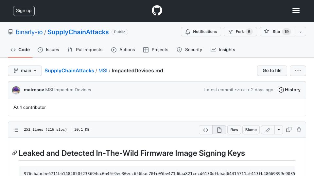
Task: Click the 20.1 KB file size
Action: pyautogui.click(x=82, y=129)
